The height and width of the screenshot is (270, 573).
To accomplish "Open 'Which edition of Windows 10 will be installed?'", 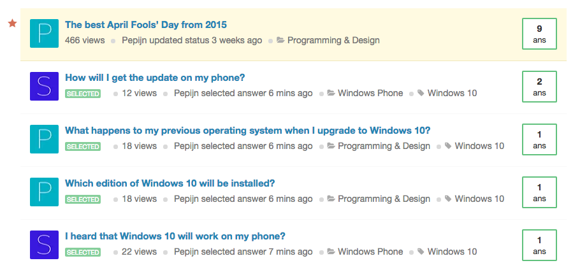I will click(x=170, y=183).
